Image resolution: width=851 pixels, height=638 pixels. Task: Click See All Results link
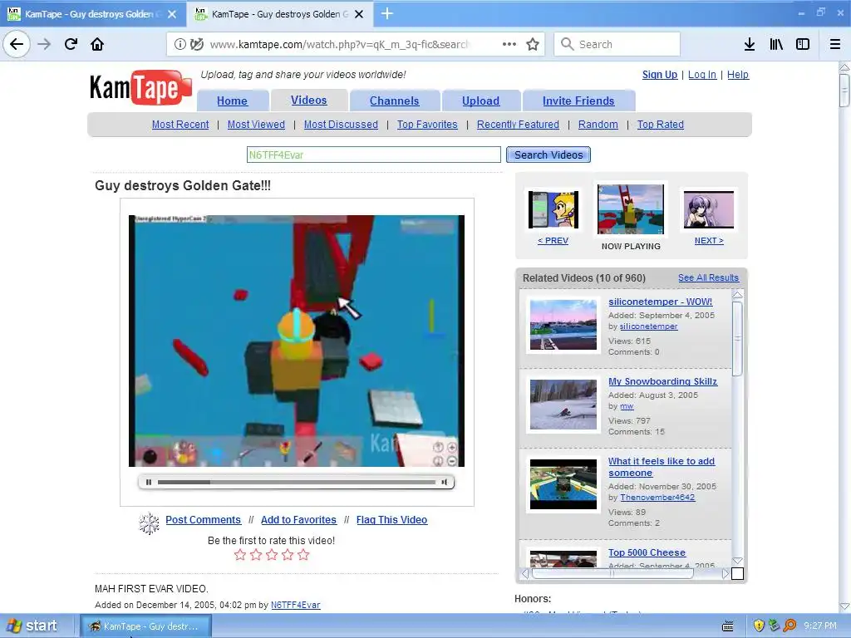tap(708, 277)
